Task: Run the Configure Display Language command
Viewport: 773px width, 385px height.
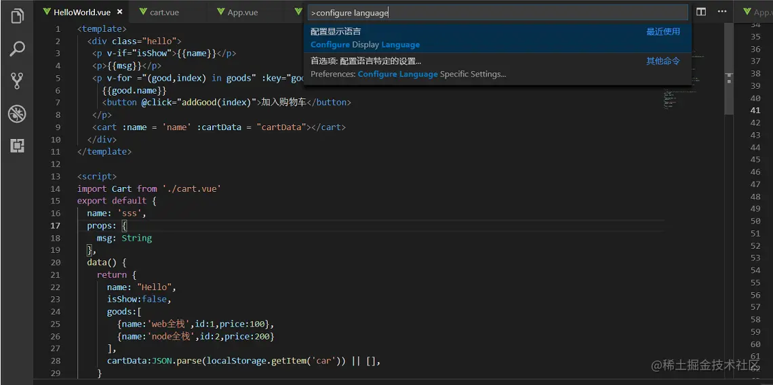Action: click(498, 38)
